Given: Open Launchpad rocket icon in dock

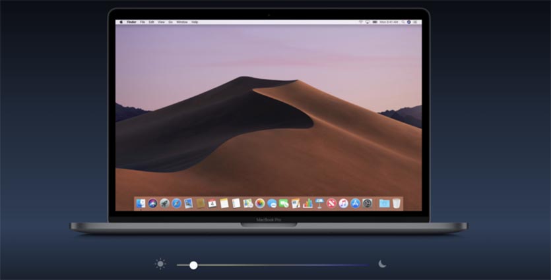Looking at the screenshot, I should point(164,203).
